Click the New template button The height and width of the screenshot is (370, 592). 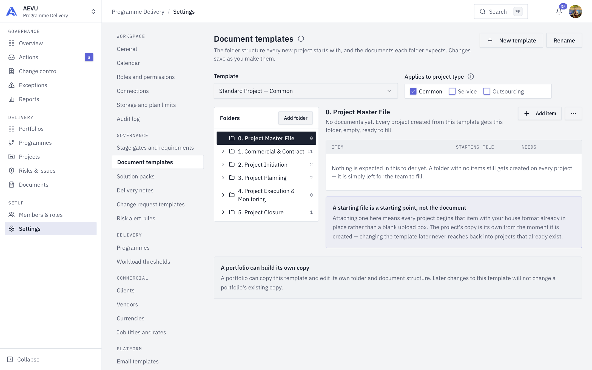511,41
